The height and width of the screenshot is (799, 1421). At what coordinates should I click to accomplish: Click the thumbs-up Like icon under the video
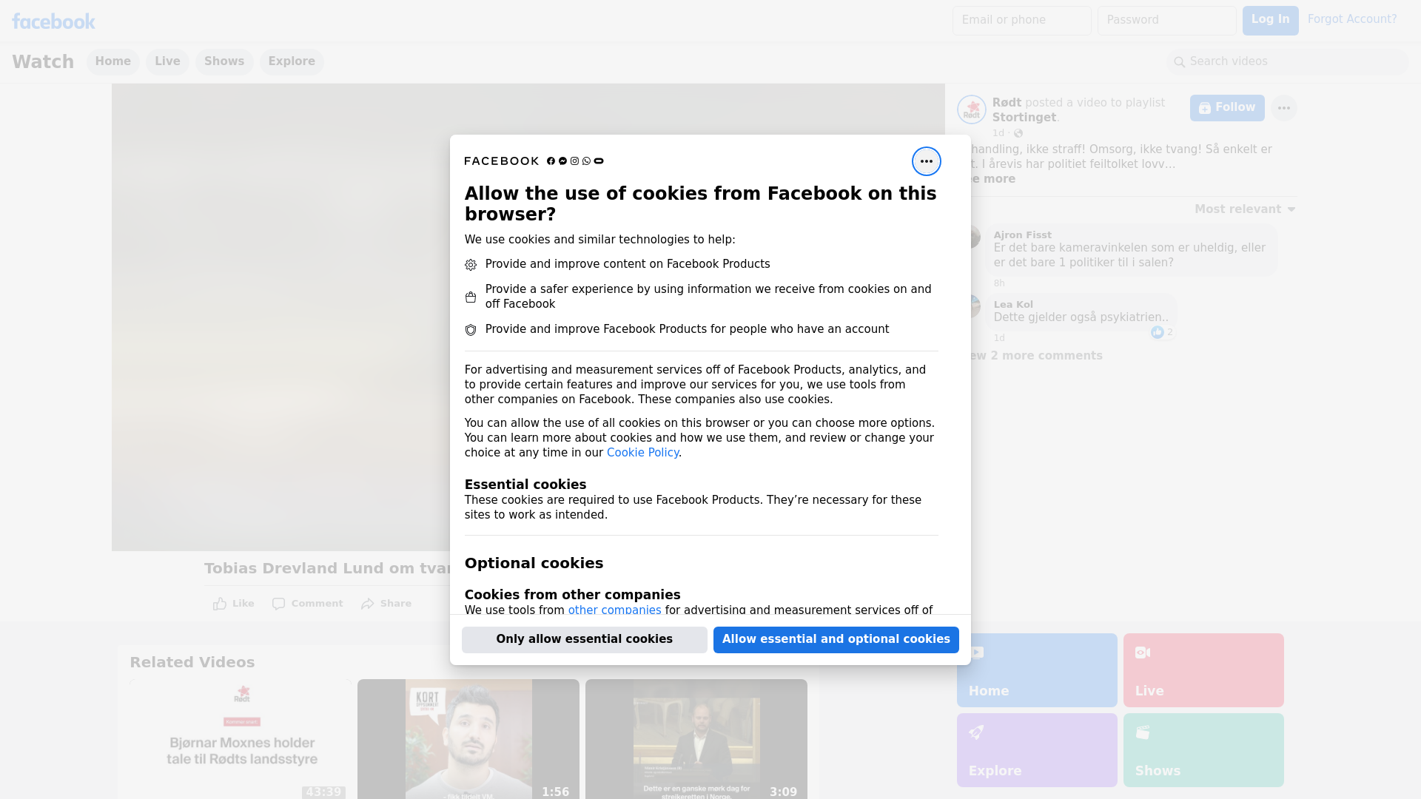pyautogui.click(x=220, y=604)
